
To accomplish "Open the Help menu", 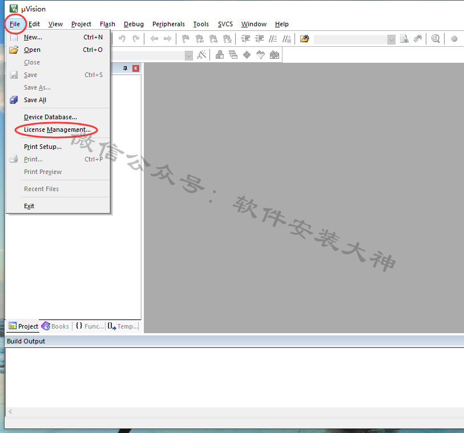I will tap(282, 24).
